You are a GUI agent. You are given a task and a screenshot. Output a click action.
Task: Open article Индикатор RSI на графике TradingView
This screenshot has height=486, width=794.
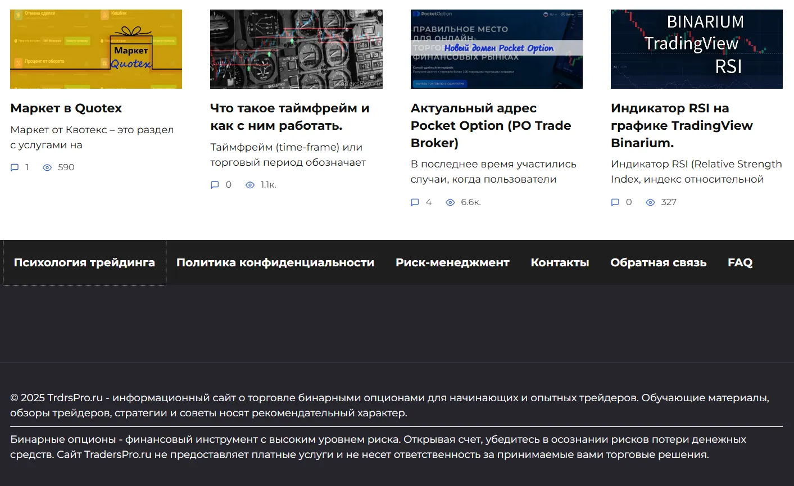[x=682, y=125]
